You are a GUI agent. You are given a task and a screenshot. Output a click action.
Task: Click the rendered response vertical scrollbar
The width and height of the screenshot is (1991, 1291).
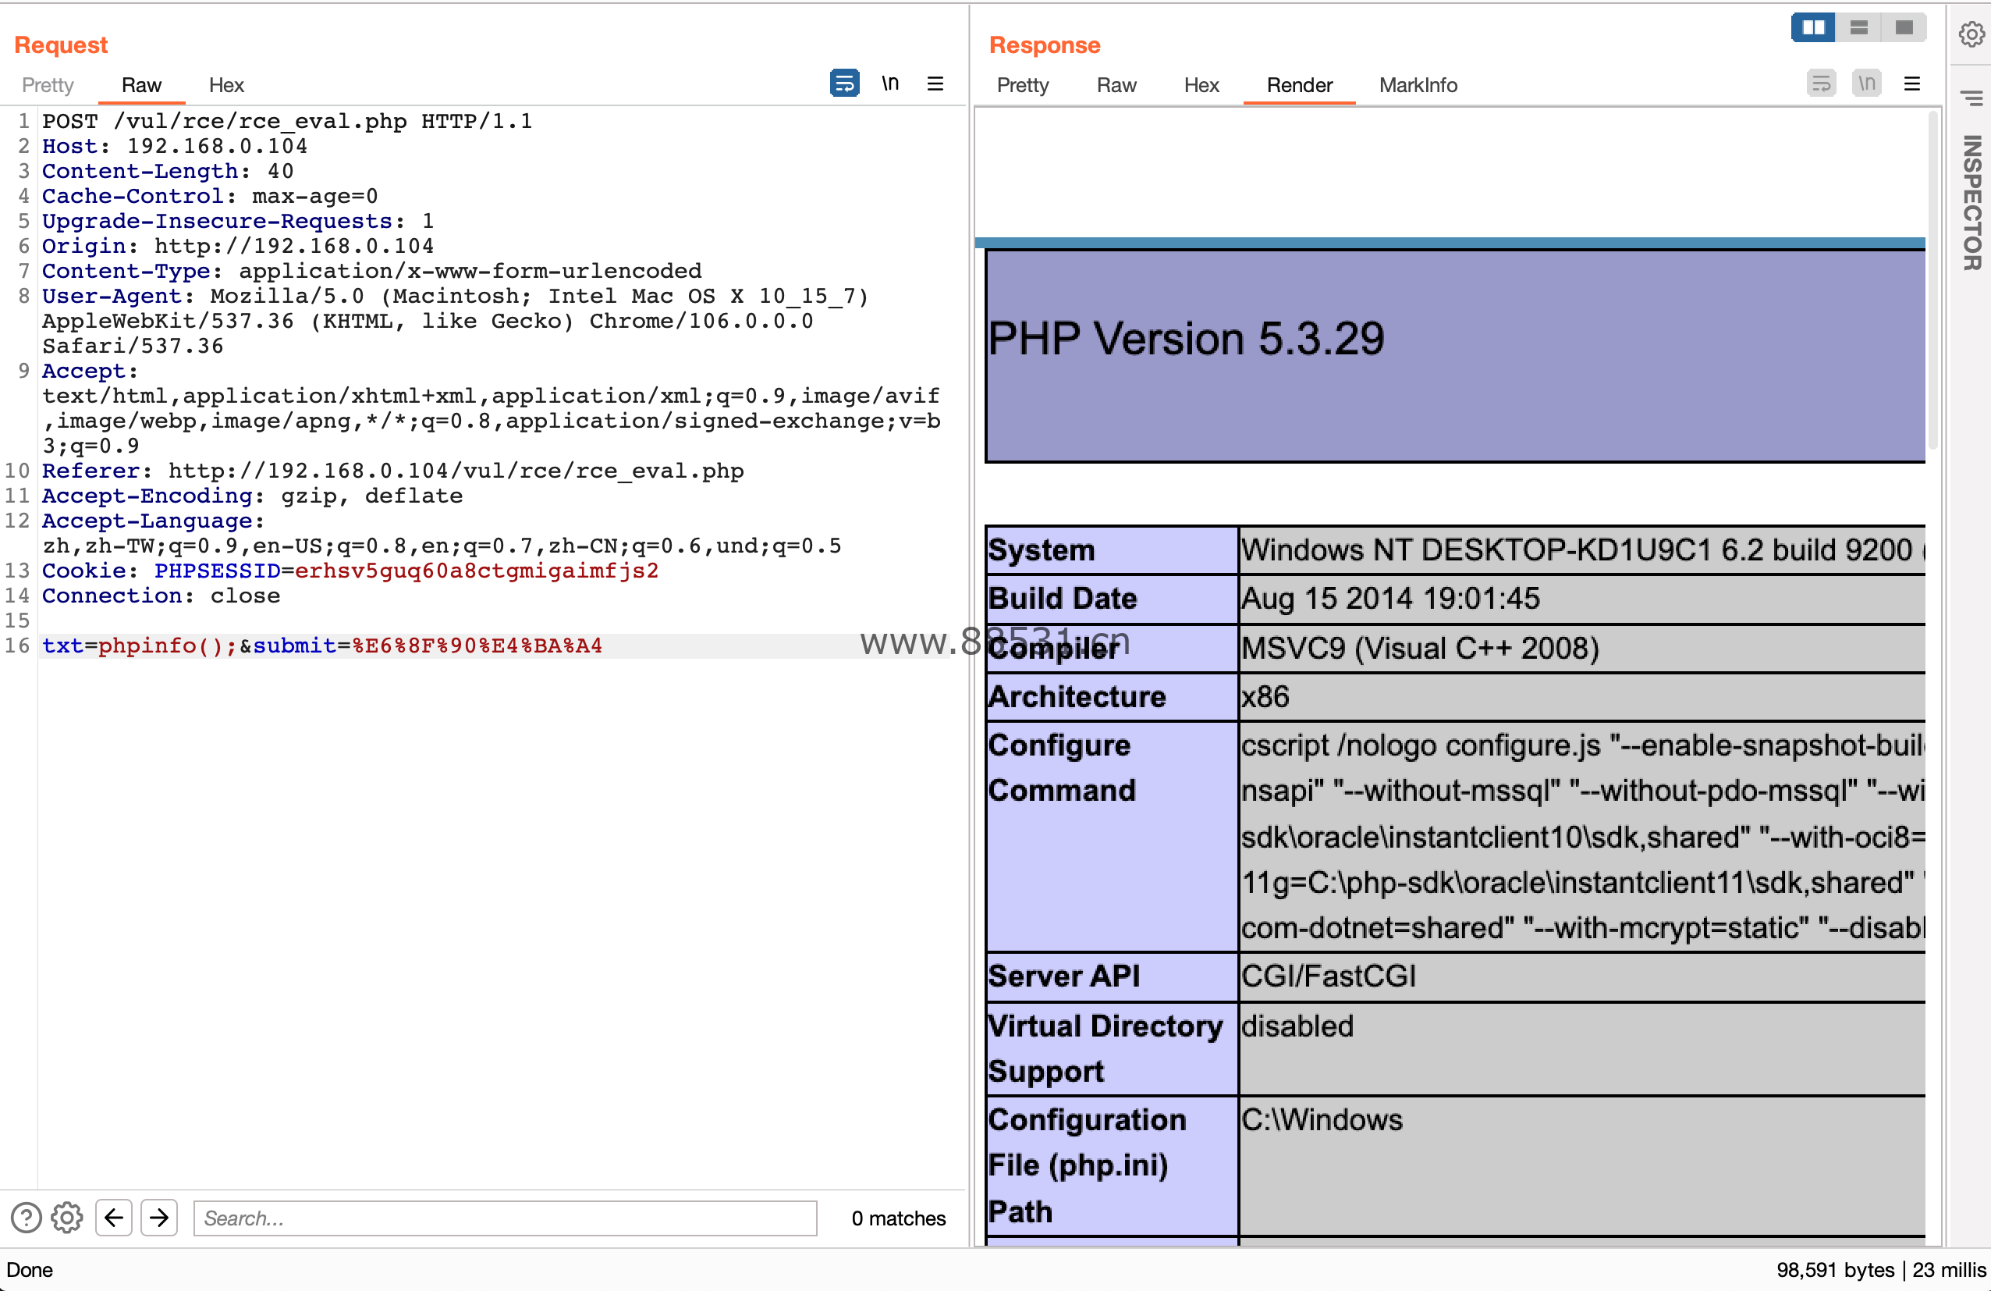1932,280
